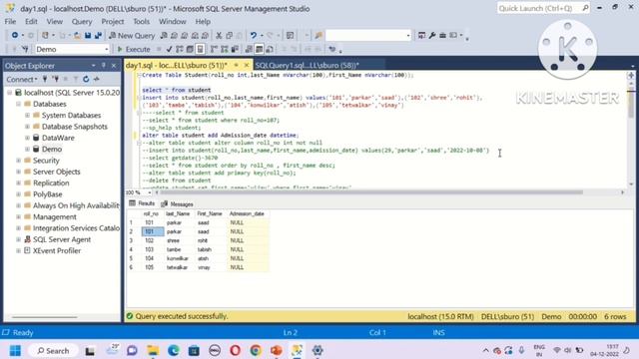The width and height of the screenshot is (639, 359).
Task: Click the Connect Object Explorer plug icon
Action: (45, 79)
